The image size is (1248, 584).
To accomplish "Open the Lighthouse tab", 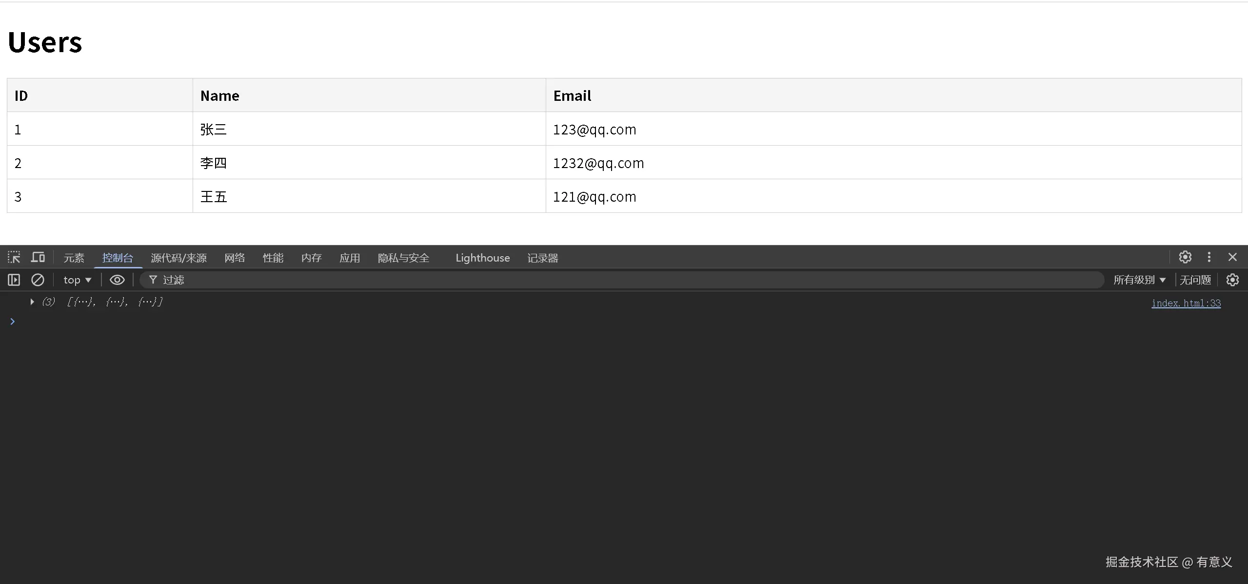I will click(482, 258).
